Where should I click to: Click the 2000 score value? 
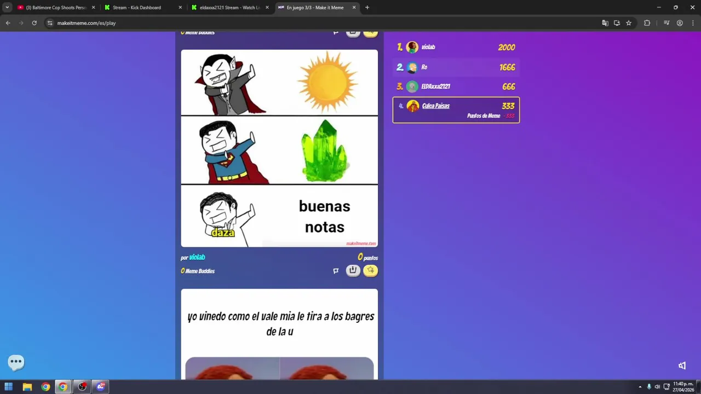point(507,48)
